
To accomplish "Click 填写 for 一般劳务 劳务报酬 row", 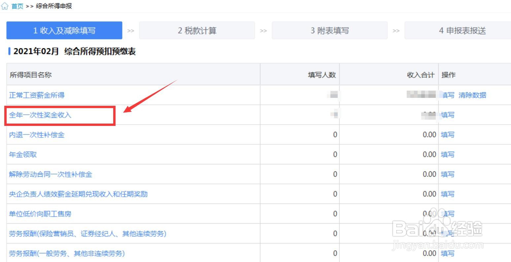I will coord(448,253).
